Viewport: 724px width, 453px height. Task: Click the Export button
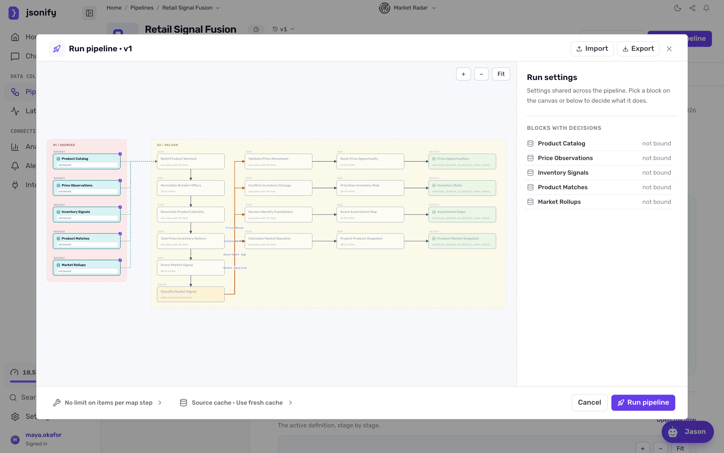(638, 49)
